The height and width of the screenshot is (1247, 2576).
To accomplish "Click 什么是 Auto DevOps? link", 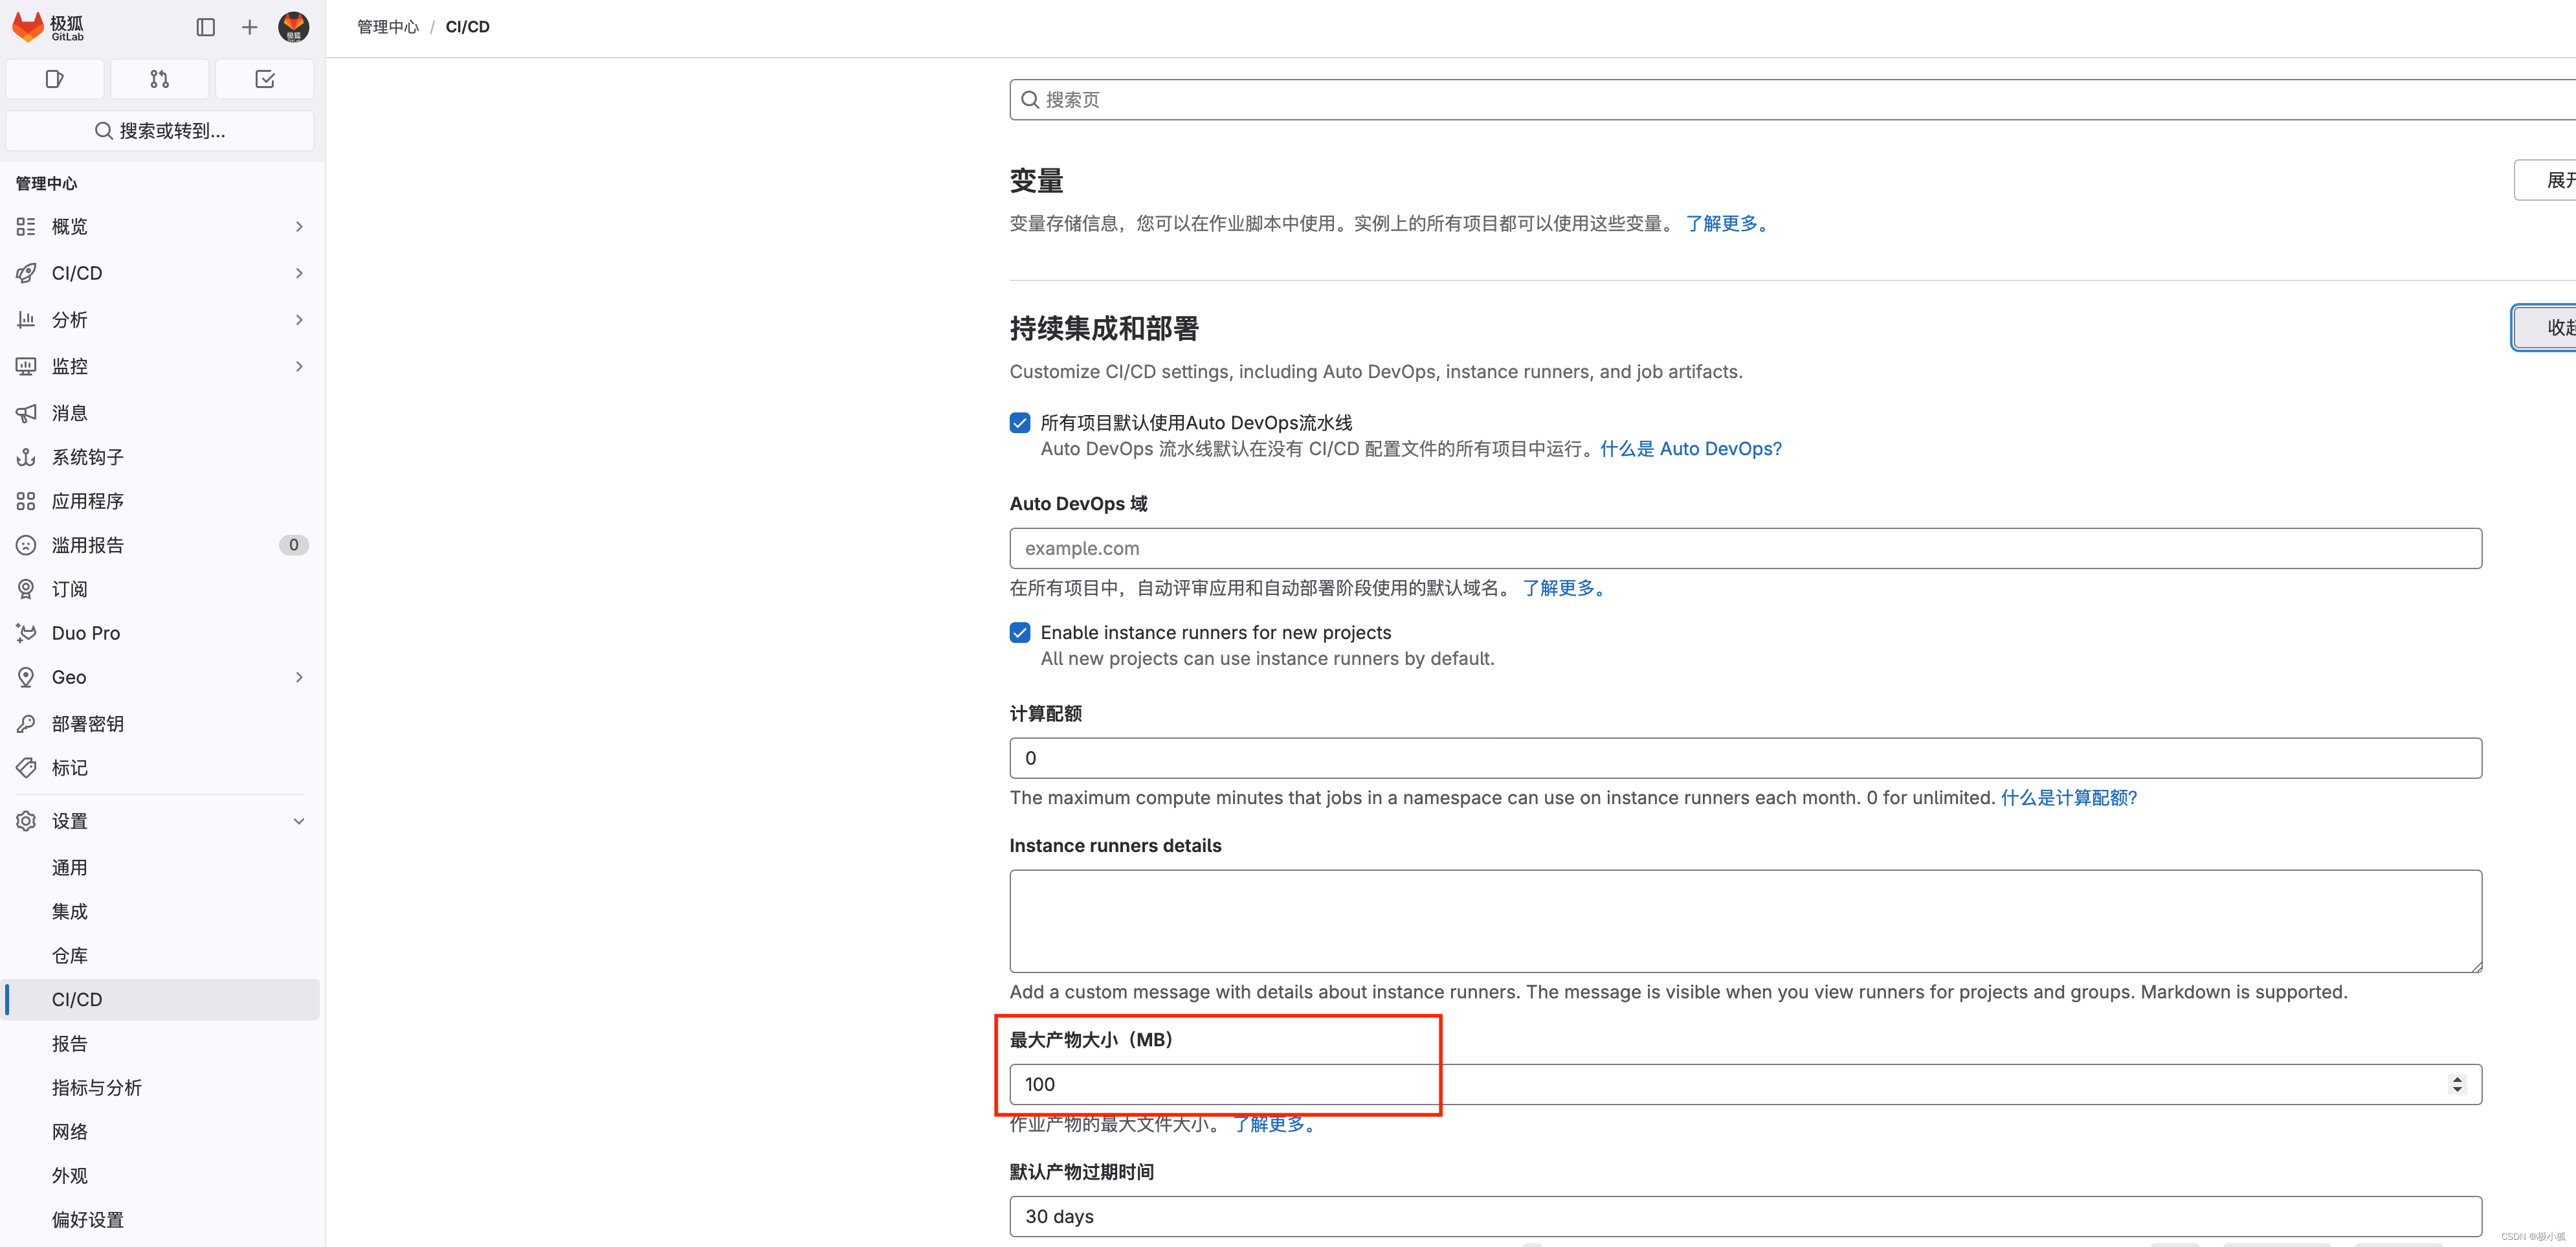I will [1690, 449].
